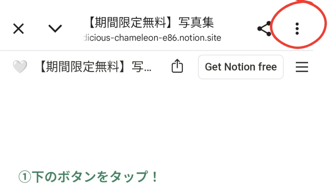Click the circled number ① in heading
332x187 pixels.
(25, 177)
